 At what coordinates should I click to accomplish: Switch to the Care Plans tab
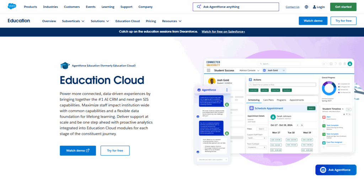pos(268,100)
